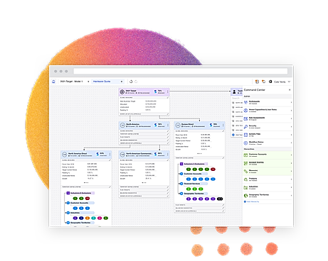Open the Participants item icon

click(x=245, y=102)
